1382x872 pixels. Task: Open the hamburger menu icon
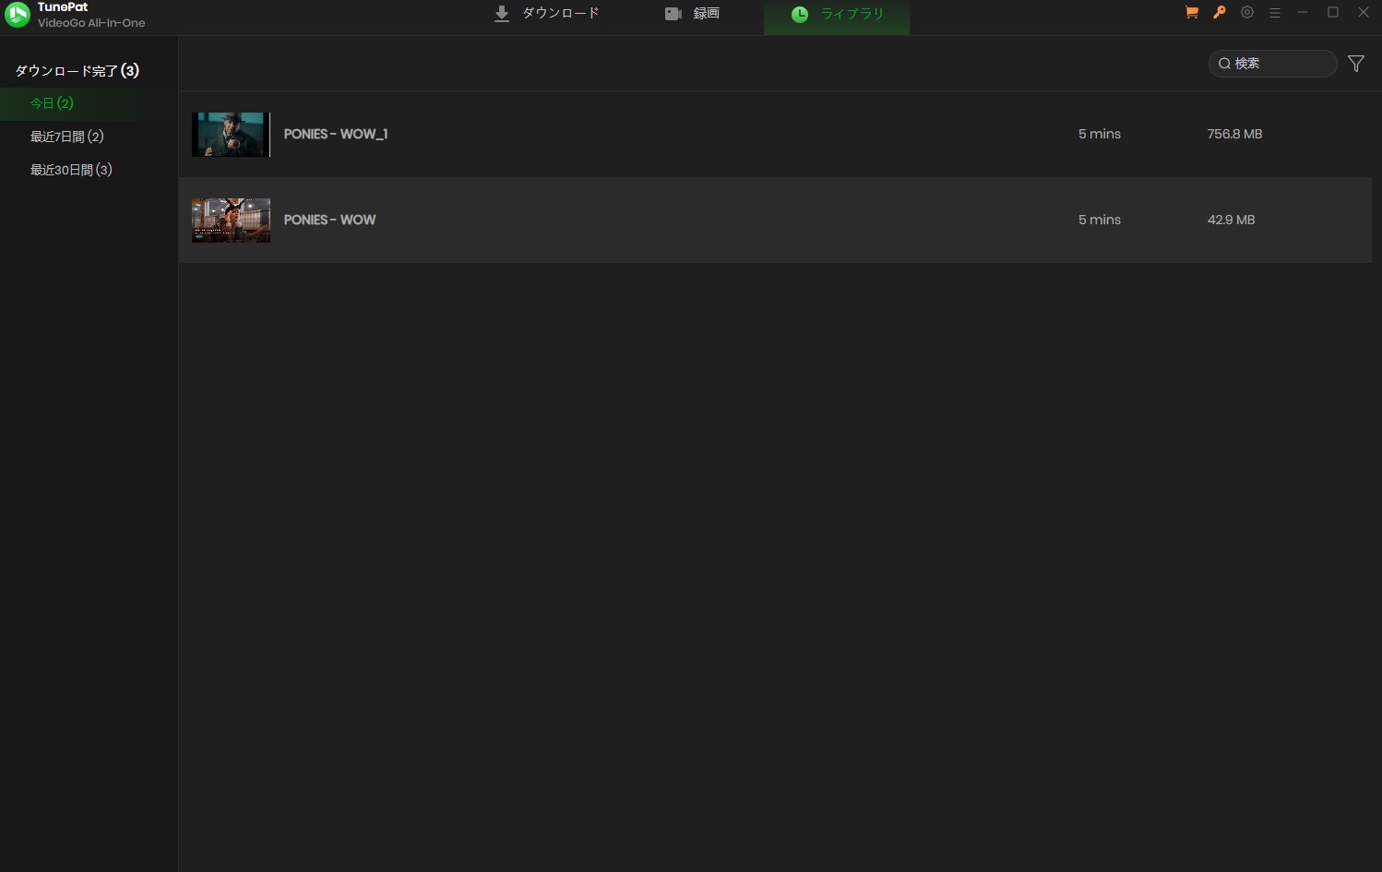[x=1275, y=12]
